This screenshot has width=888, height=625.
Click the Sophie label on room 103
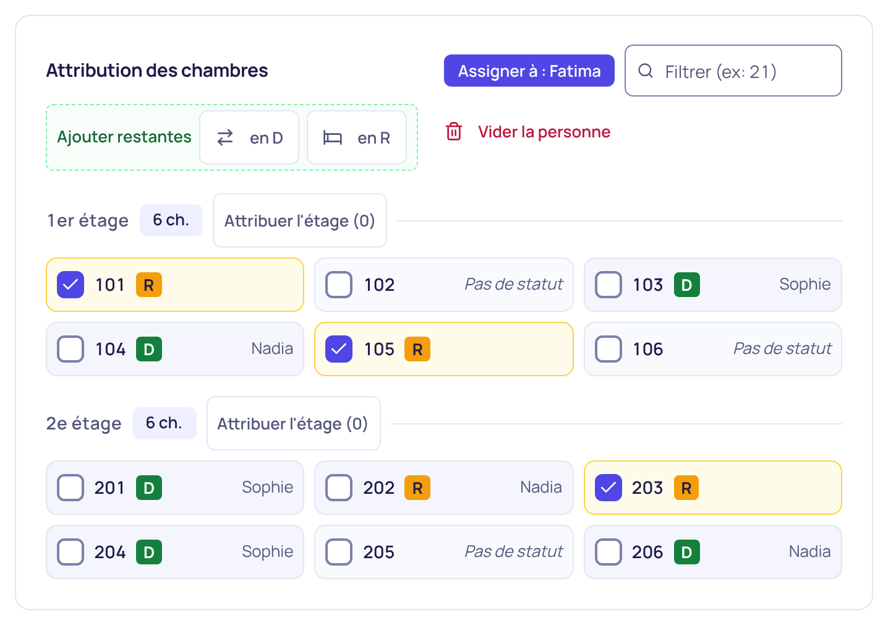pos(805,284)
